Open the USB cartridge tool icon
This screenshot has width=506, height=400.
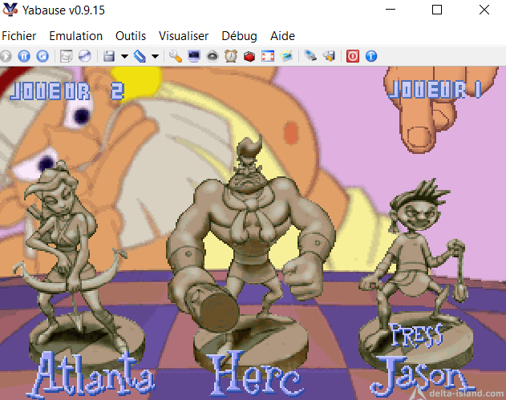point(310,56)
